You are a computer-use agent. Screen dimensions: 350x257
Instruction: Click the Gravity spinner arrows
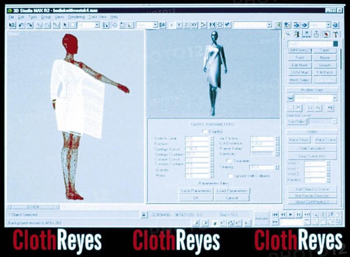(212, 170)
